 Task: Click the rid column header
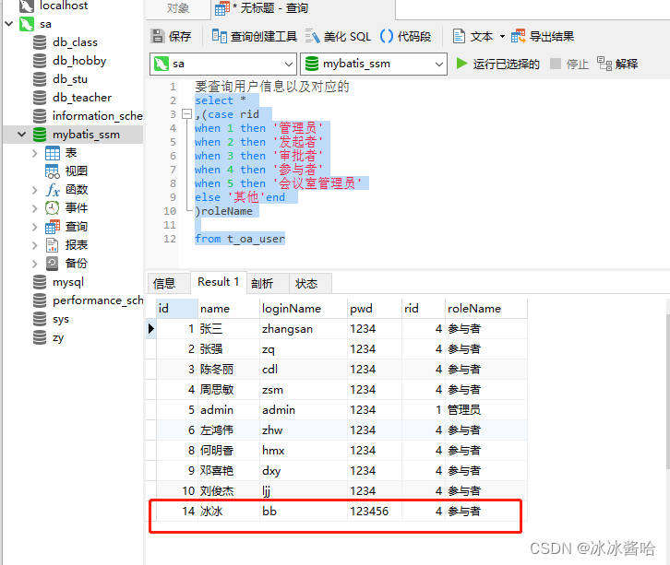pos(423,309)
